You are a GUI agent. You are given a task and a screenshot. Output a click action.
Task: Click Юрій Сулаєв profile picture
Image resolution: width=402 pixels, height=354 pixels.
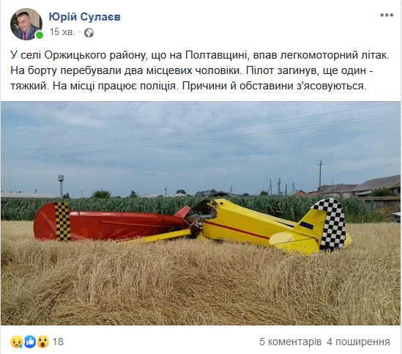26,24
